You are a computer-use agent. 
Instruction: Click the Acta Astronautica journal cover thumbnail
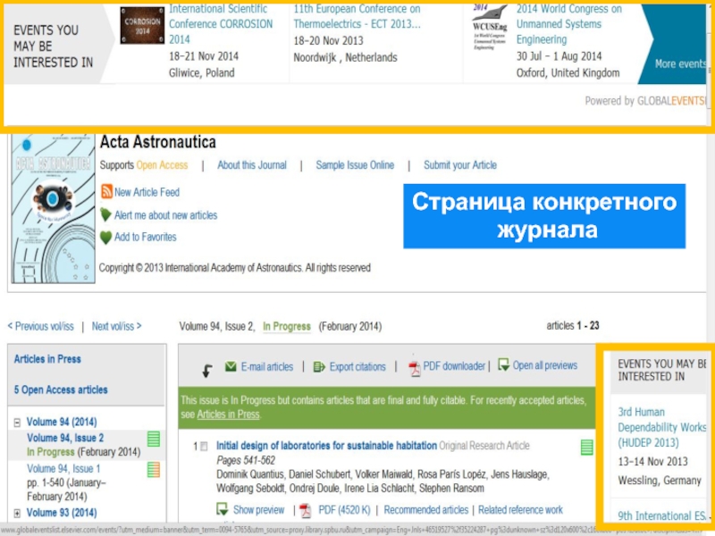click(x=52, y=209)
